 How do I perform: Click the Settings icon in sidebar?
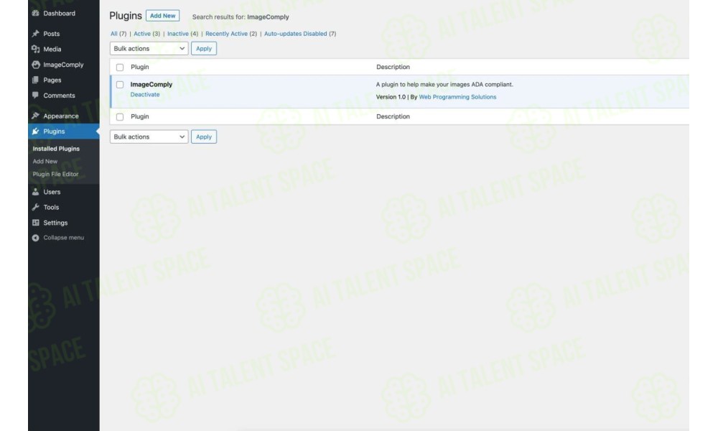pos(35,223)
